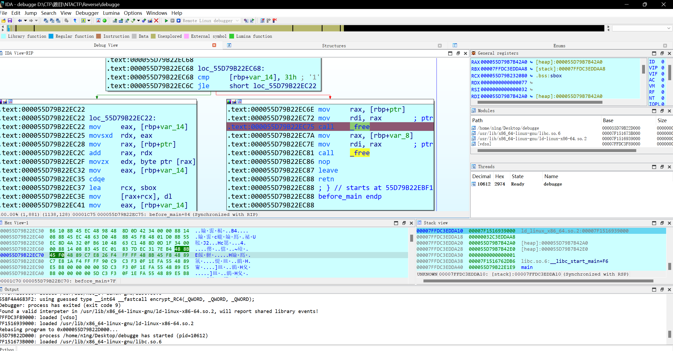Open the back-navigation history dropdown arrow

[x=25, y=21]
